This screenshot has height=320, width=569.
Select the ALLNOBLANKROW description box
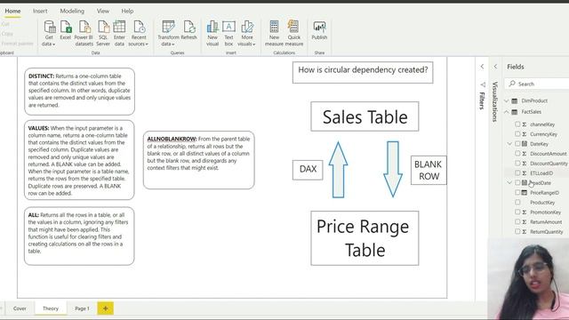[199, 160]
